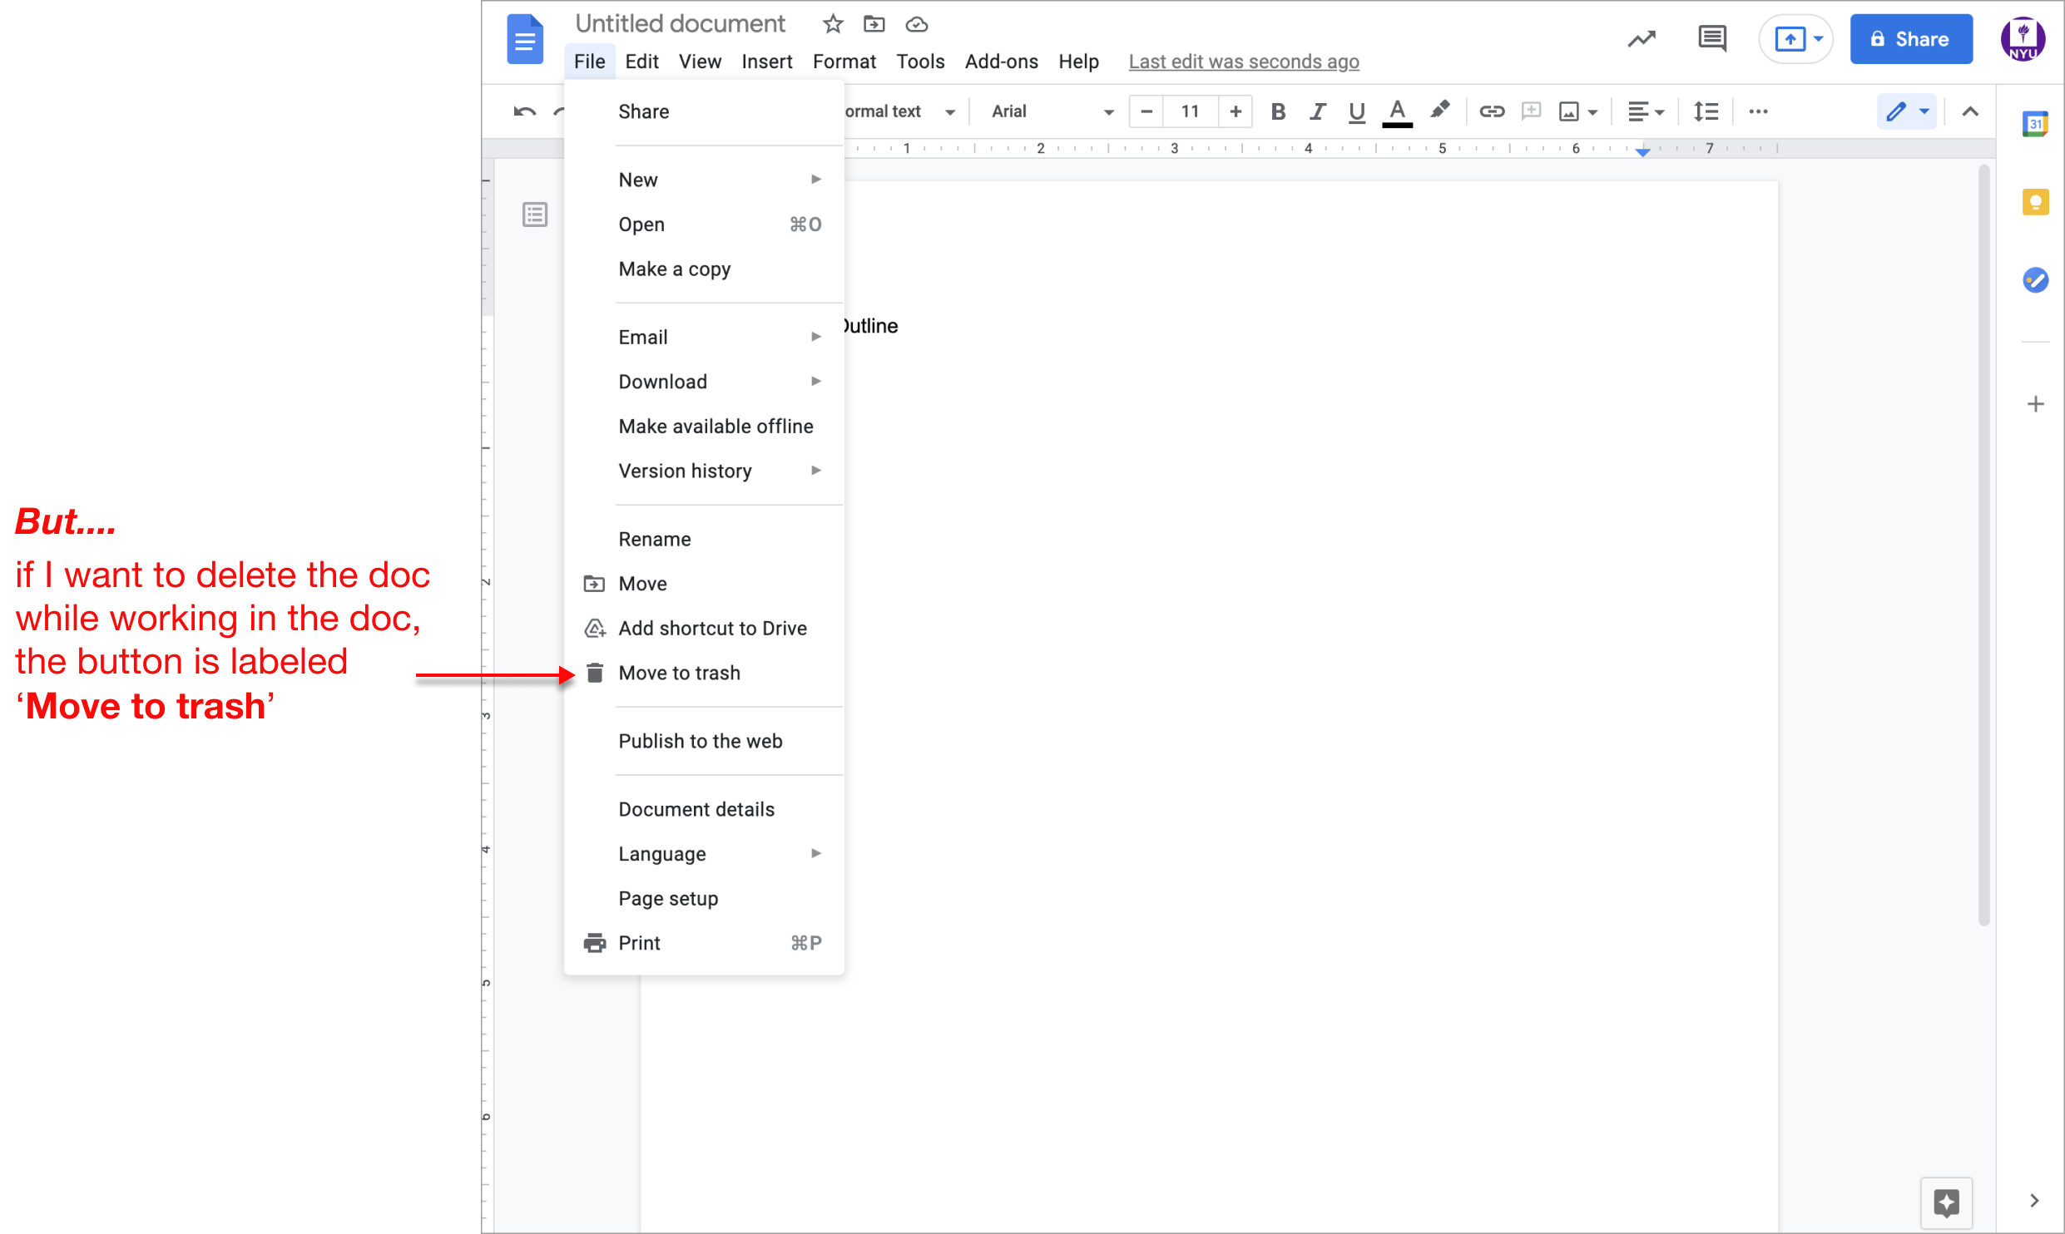Open the activity dashboard trend icon
This screenshot has height=1234, width=2065.
[1642, 39]
